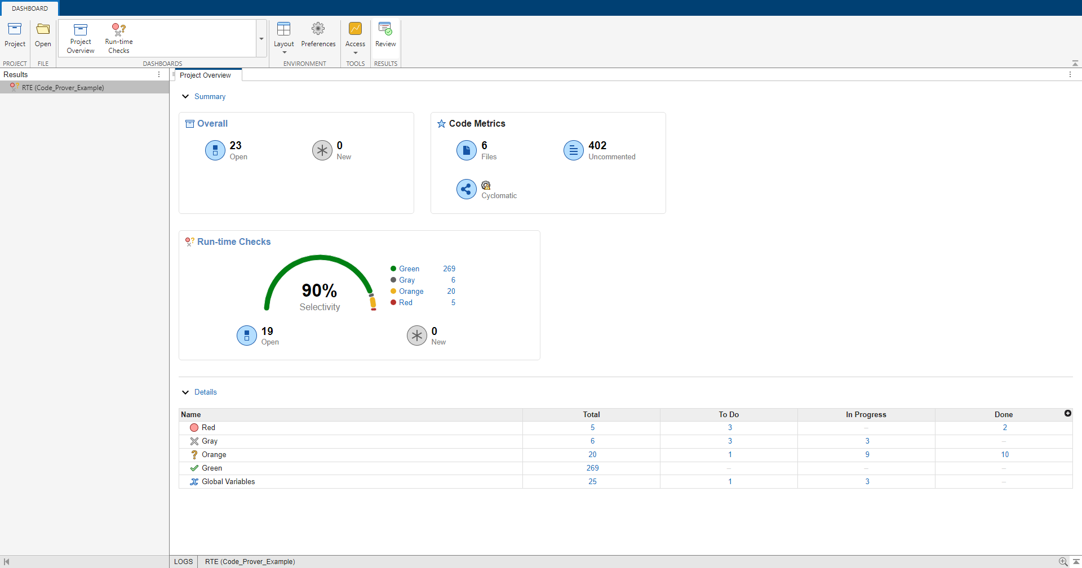Click the Summary section link

pyautogui.click(x=210, y=96)
